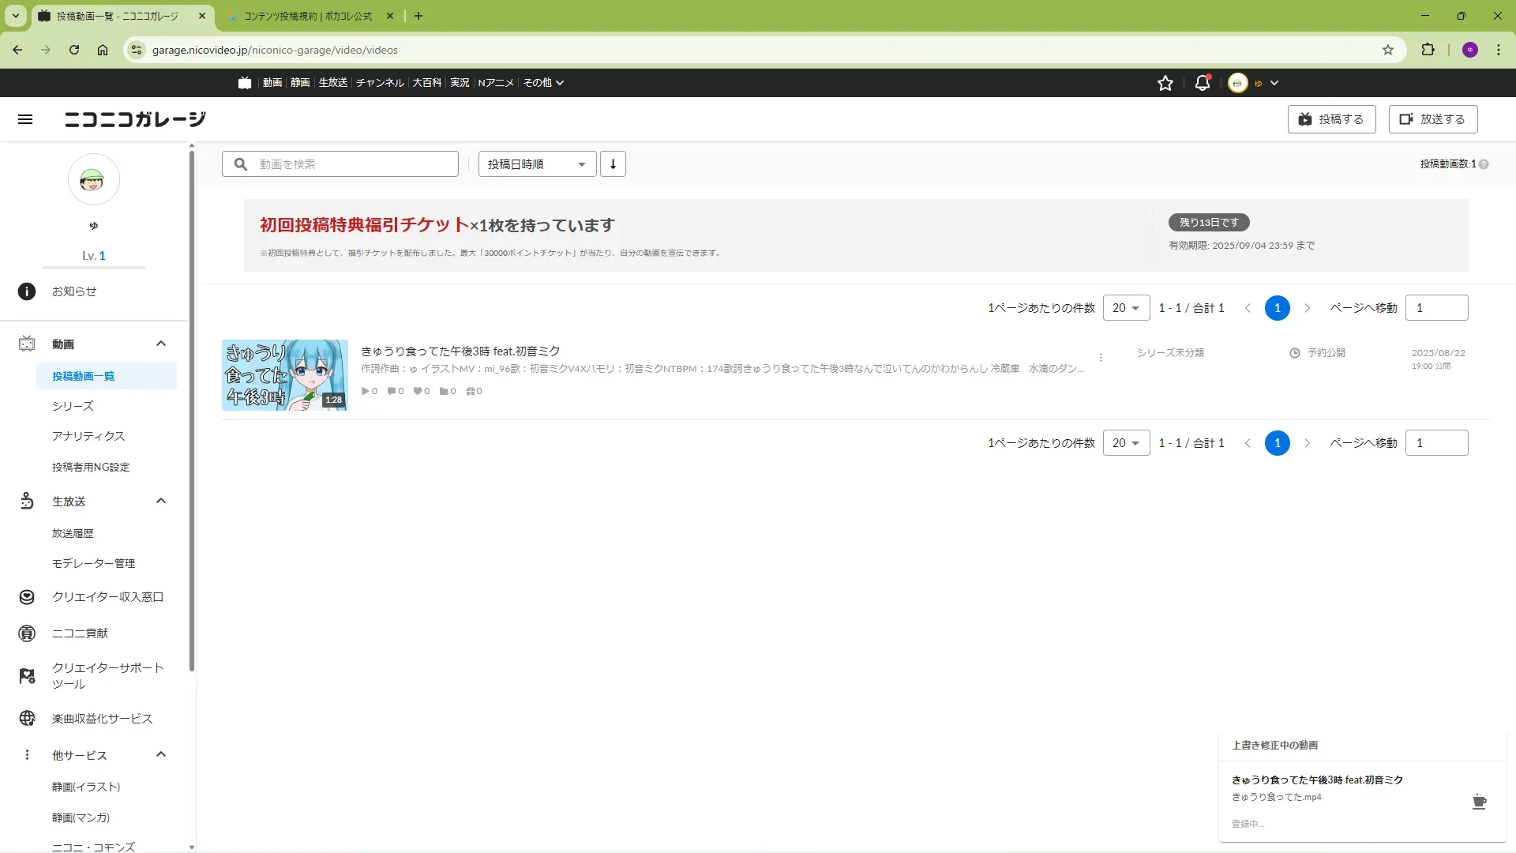Open the hamburger menu icon

point(25,119)
